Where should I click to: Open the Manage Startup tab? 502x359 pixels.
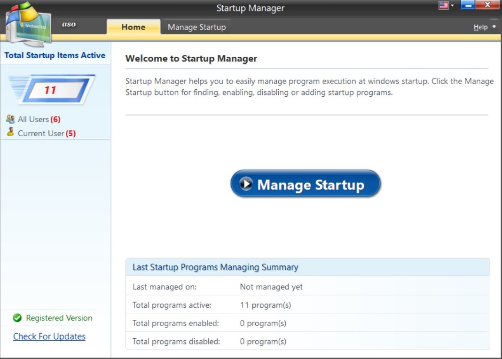pyautogui.click(x=196, y=27)
